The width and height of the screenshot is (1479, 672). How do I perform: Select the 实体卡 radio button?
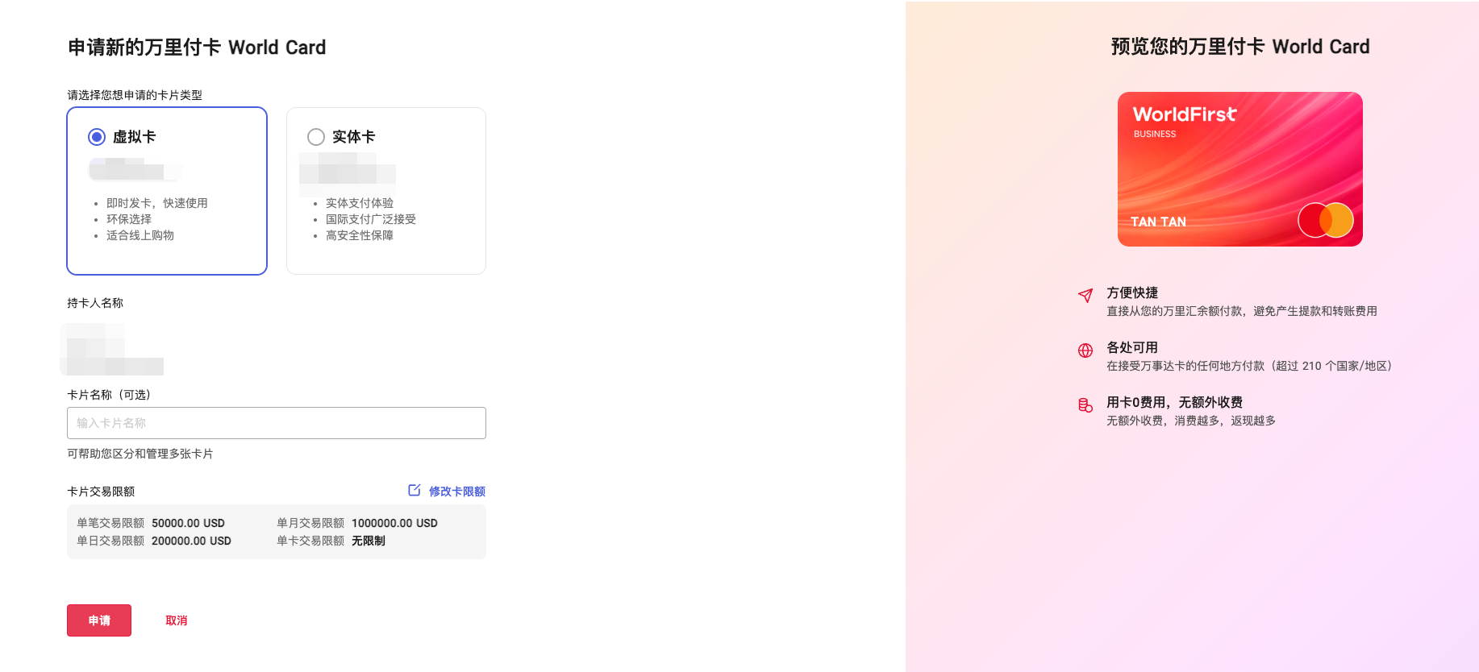pos(316,137)
